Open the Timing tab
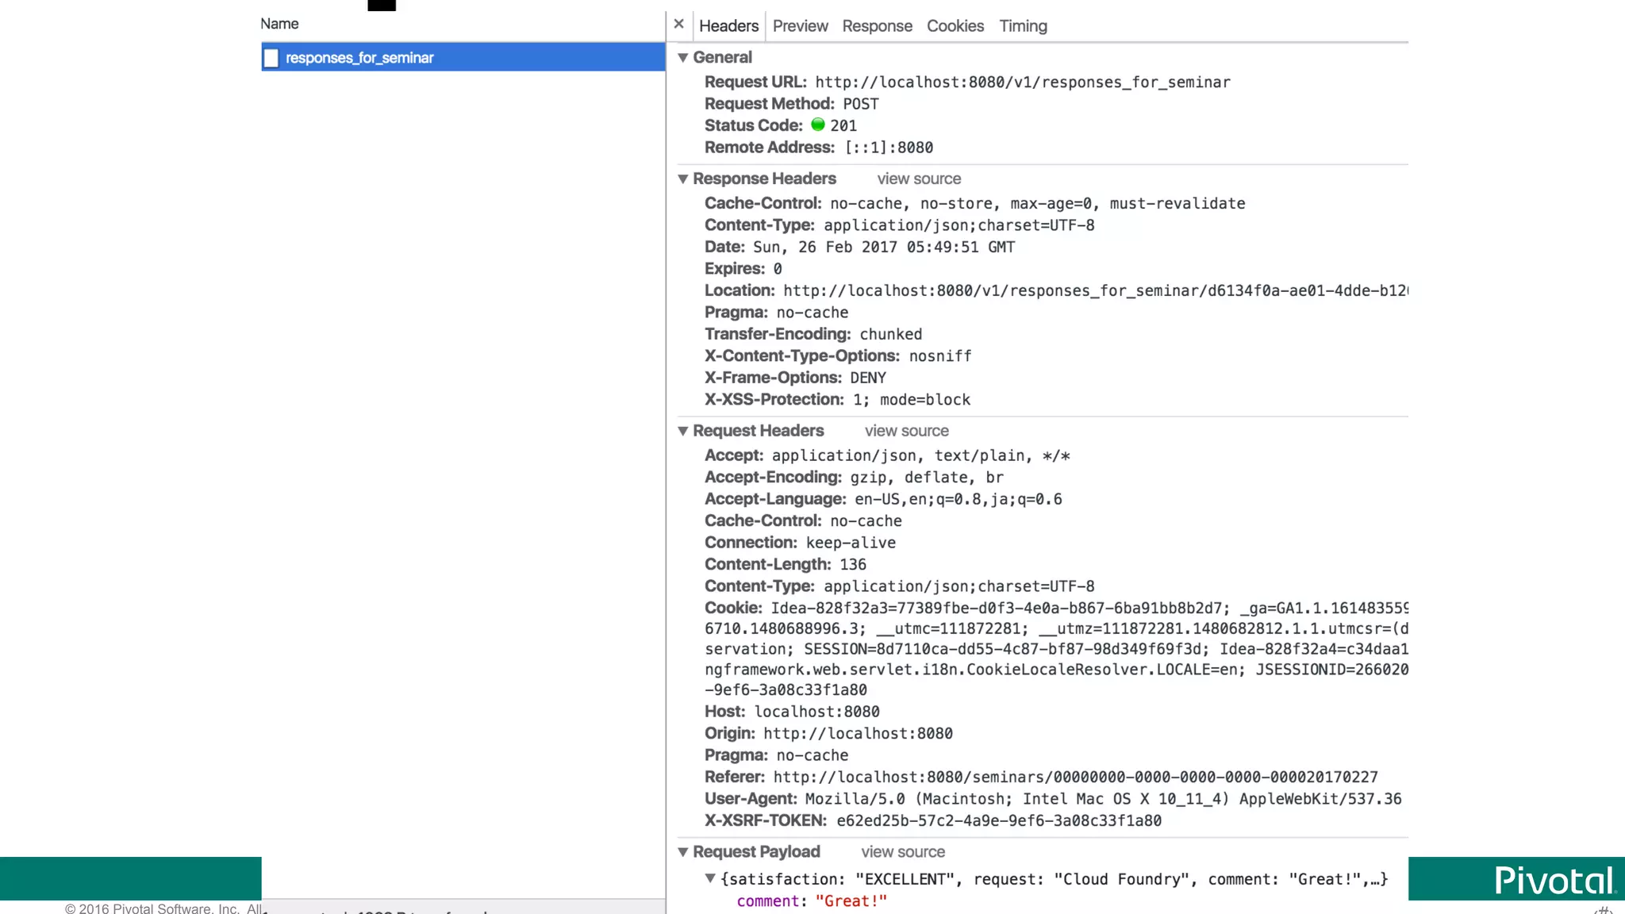This screenshot has height=914, width=1625. 1023,26
